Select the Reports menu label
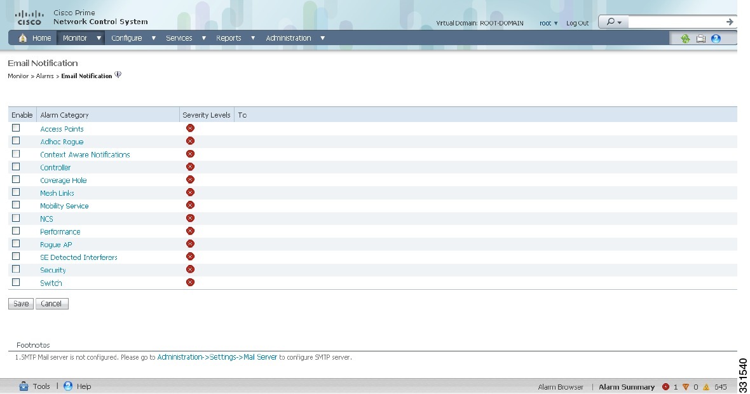750x394 pixels. [x=229, y=38]
